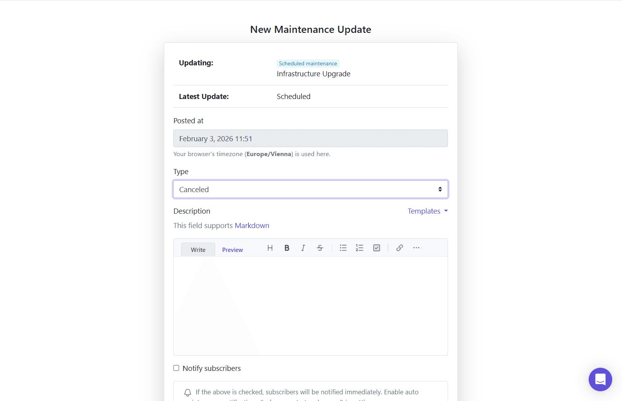Select the Write tab
This screenshot has width=622, height=401.
point(198,250)
